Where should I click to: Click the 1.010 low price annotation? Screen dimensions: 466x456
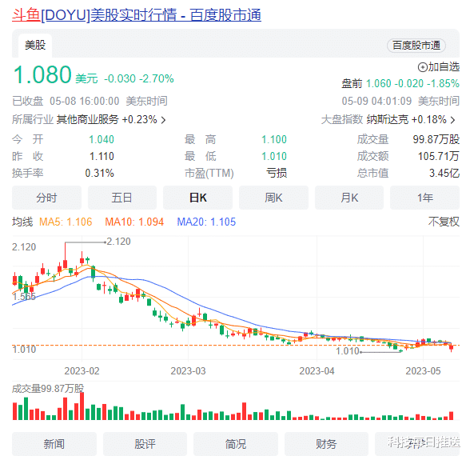[348, 351]
